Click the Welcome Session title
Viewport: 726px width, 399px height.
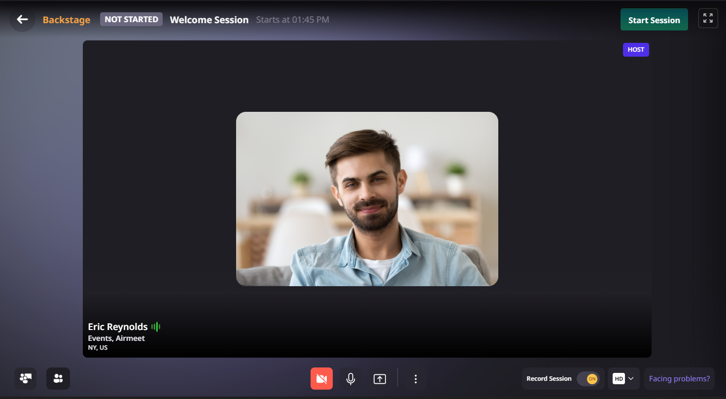coord(209,20)
